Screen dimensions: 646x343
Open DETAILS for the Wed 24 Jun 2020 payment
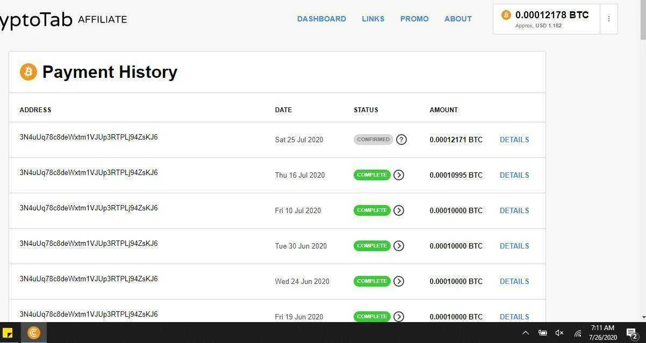pos(514,281)
